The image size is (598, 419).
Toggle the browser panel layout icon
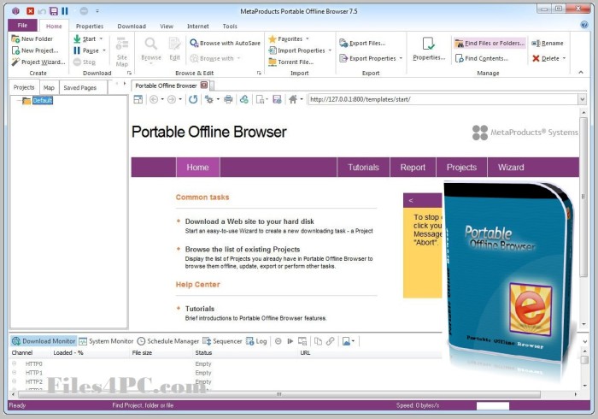[138, 99]
